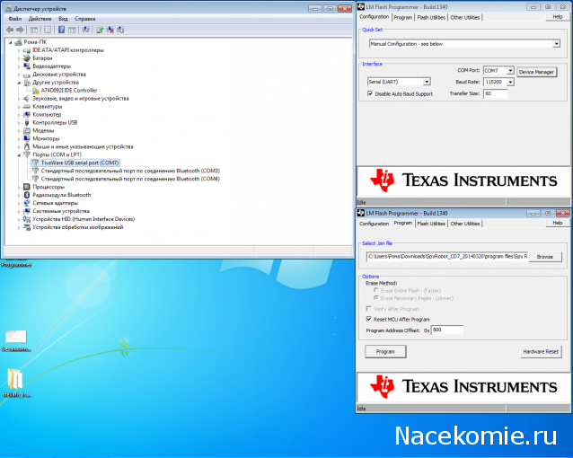Click the Клавиатуры keyboard category icon

coord(27,106)
